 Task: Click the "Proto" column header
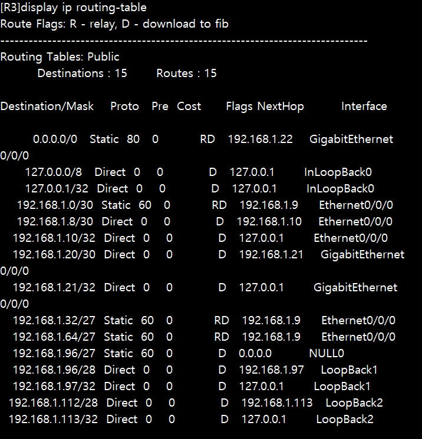[124, 107]
